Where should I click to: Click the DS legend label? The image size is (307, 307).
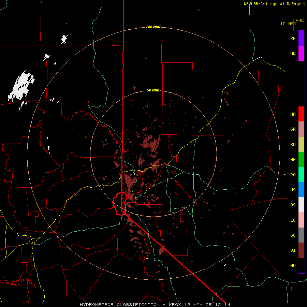[293, 205]
